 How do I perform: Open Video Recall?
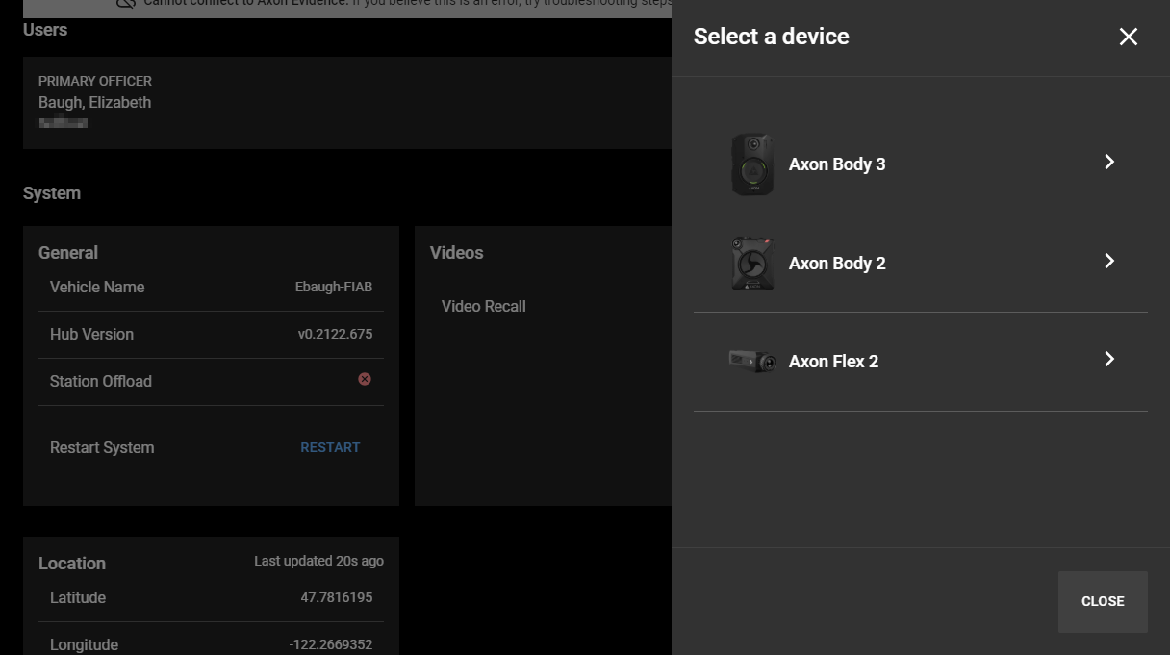[x=483, y=306]
